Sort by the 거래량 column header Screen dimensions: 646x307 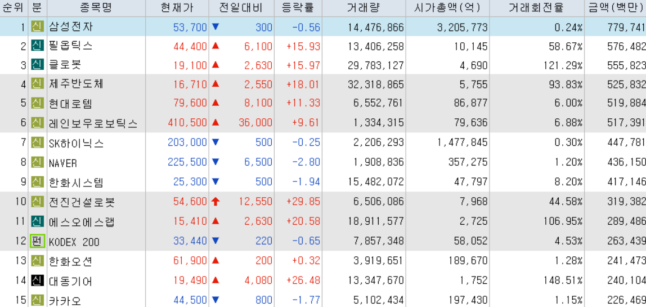point(364,8)
